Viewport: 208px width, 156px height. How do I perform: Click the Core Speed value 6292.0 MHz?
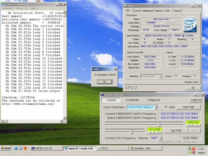(x=150, y=57)
